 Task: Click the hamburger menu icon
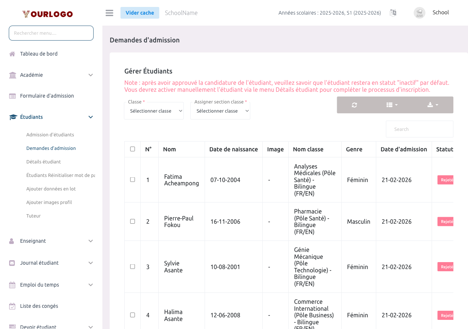coord(109,12)
